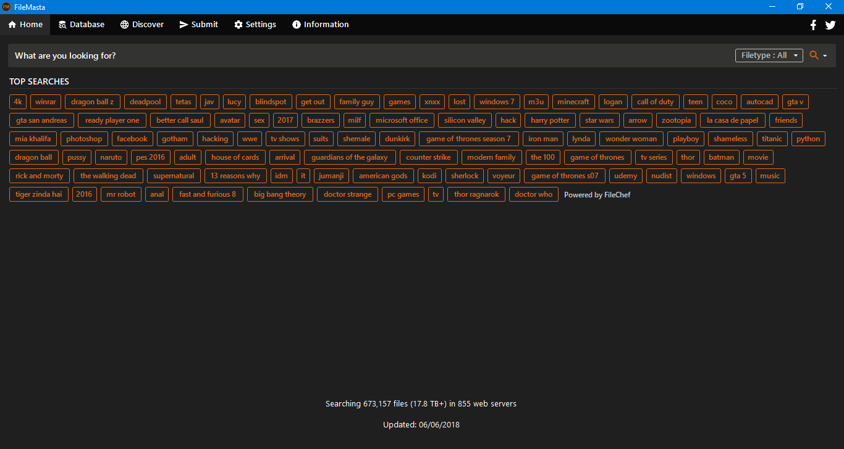Screen dimensions: 844x449
Task: Pick the 'gotham' search tag
Action: [175, 139]
